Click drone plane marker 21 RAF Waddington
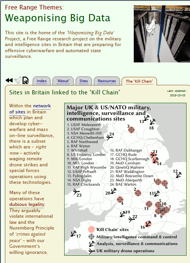This screenshot has width=190, height=263. (154, 155)
